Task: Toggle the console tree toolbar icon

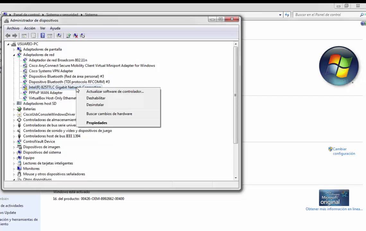Action: (x=24, y=36)
